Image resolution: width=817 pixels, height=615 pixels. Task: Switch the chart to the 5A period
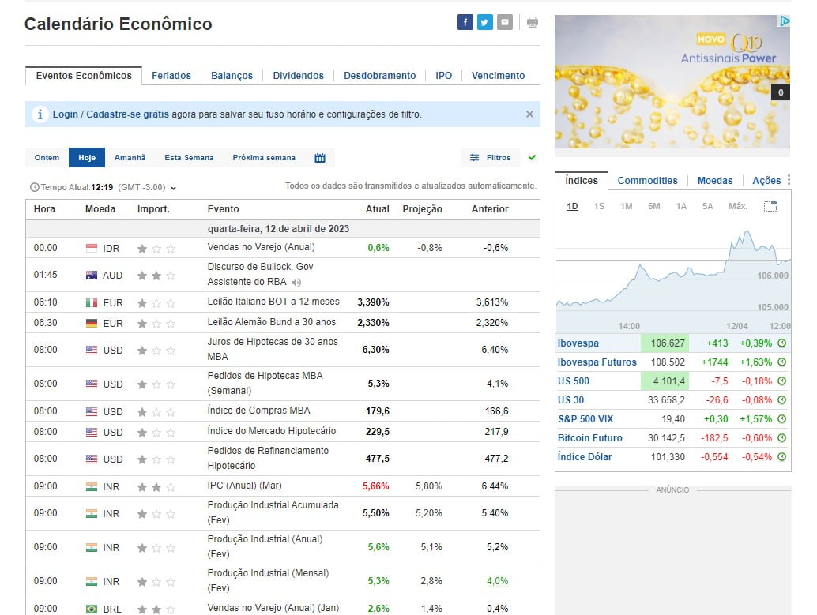pos(707,206)
